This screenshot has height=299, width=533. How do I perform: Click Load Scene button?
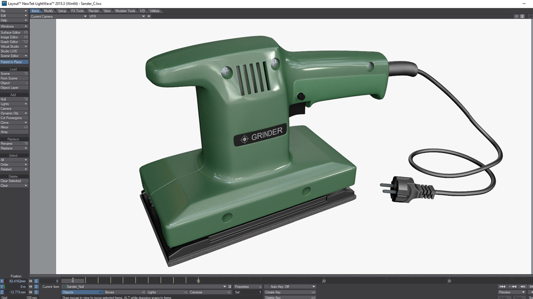click(14, 74)
